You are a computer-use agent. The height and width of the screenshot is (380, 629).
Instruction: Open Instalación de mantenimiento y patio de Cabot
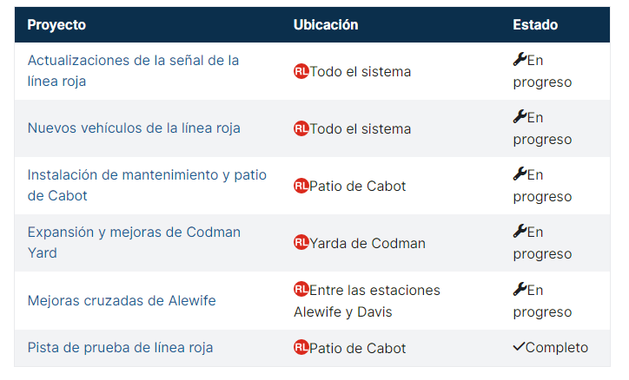147,186
